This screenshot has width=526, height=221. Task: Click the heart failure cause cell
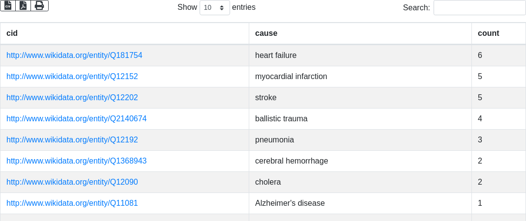click(x=276, y=55)
